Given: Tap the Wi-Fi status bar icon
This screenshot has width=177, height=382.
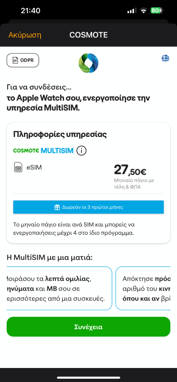Looking at the screenshot, I should coord(144,11).
